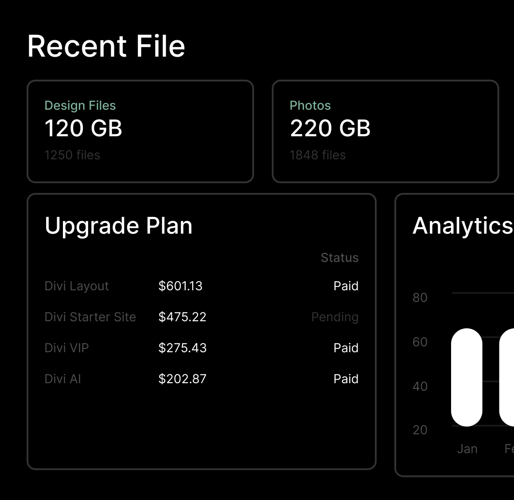Click the January bar in Analytics chart
Viewport: 514px width, 500px height.
[467, 377]
